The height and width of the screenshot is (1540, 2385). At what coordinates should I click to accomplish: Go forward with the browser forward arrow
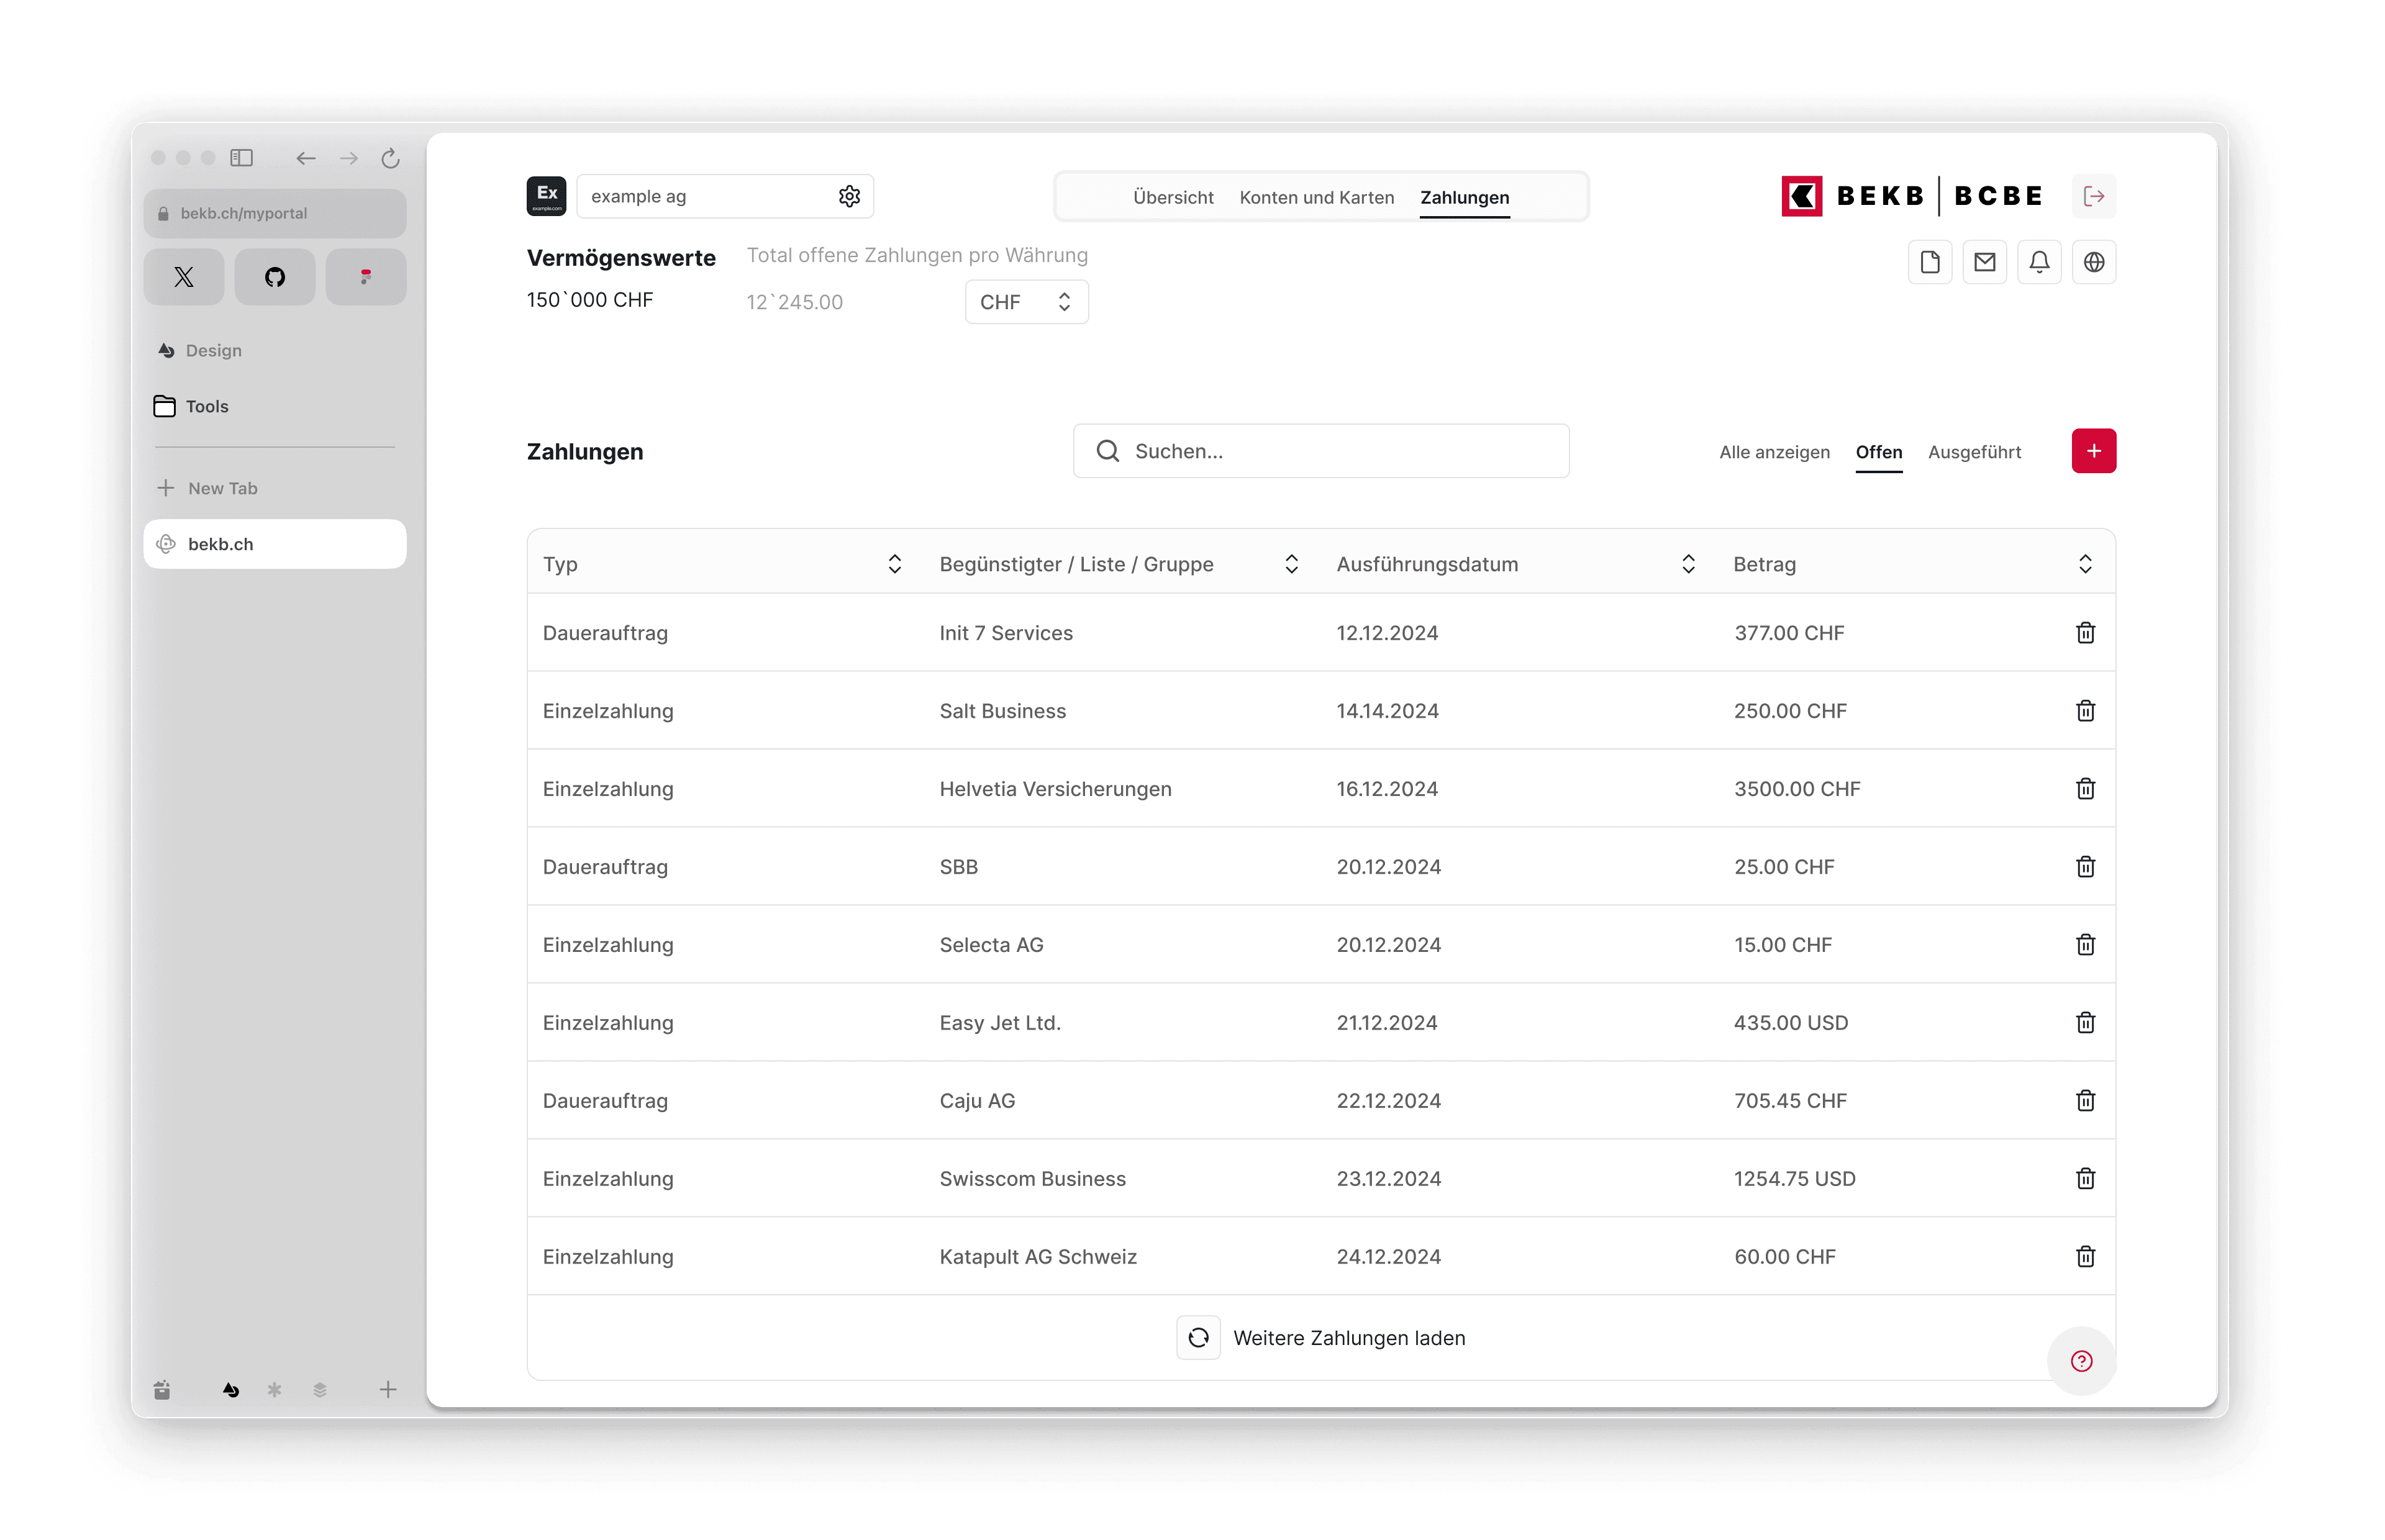[x=348, y=158]
